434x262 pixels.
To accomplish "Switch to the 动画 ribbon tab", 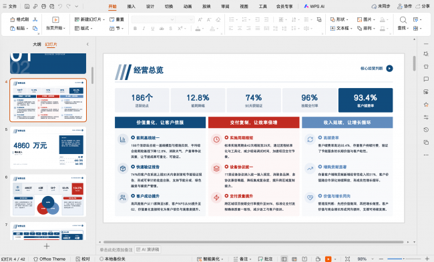I will [188, 6].
